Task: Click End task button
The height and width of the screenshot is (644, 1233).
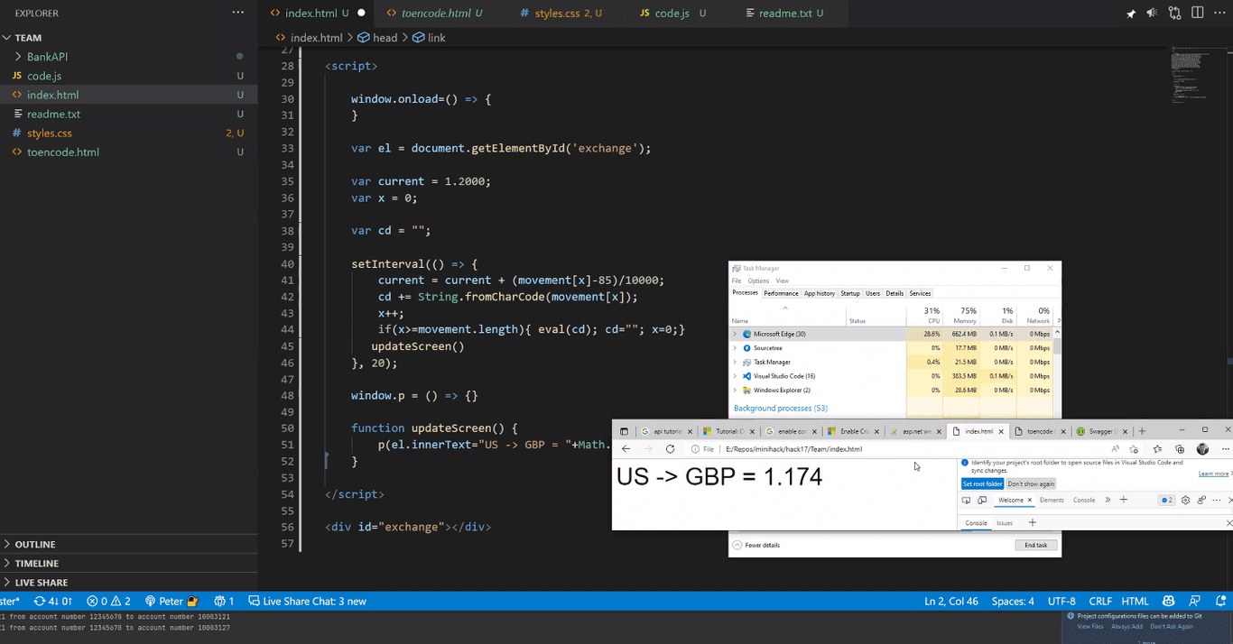Action: 1035,546
